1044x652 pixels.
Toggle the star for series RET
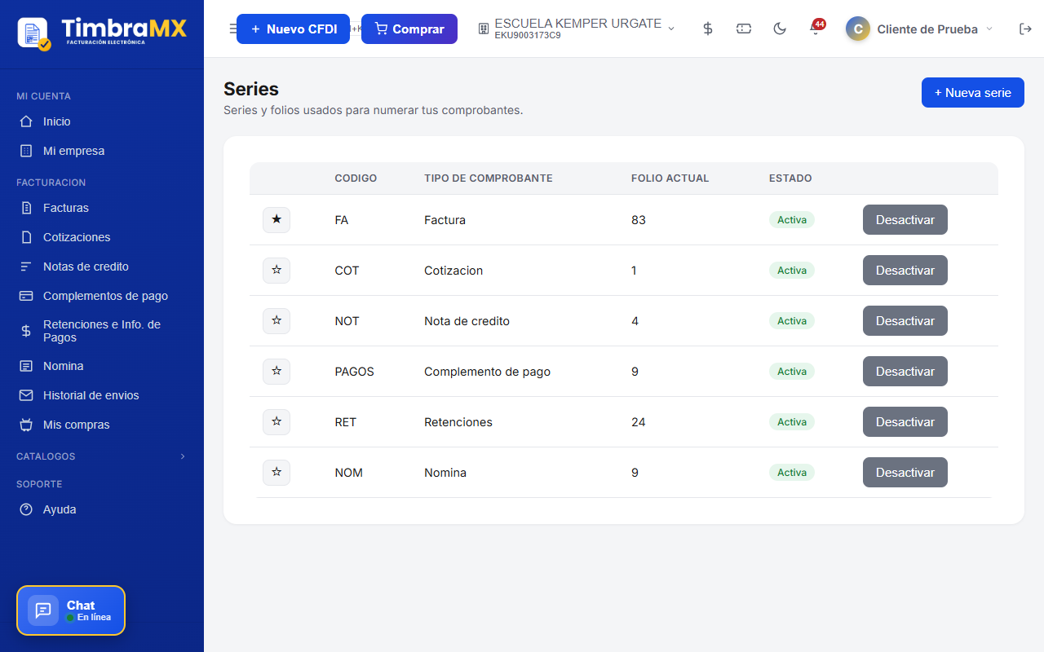[276, 422]
